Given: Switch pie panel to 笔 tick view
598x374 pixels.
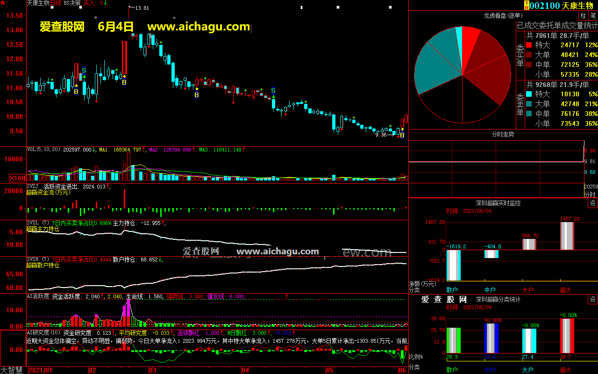Looking at the screenshot, I should (593, 15).
